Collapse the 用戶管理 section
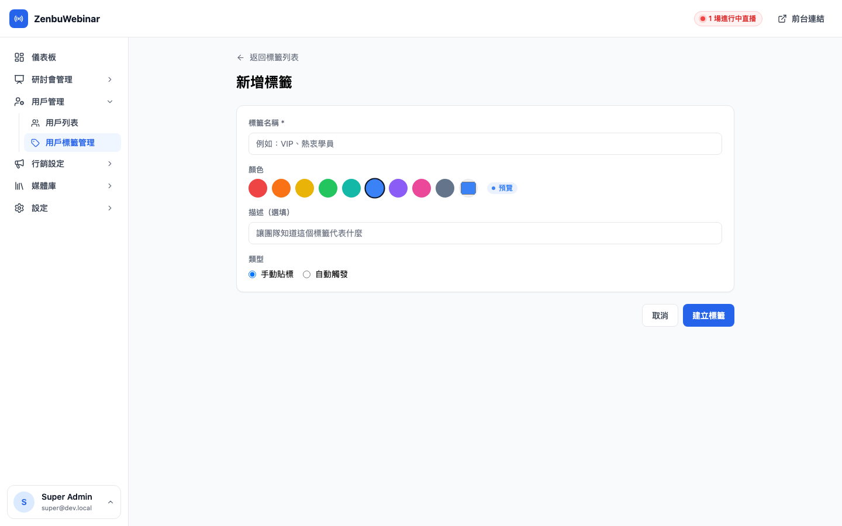 point(110,101)
